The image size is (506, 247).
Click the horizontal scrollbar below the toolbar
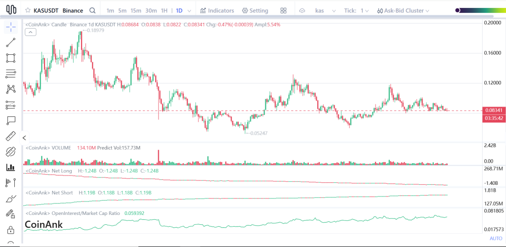point(247,16)
